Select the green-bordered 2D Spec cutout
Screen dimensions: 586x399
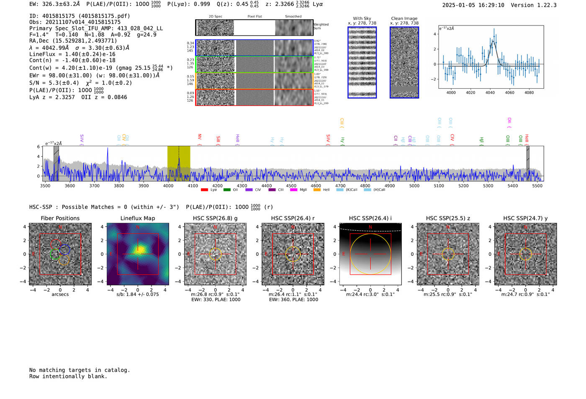pyautogui.click(x=216, y=64)
